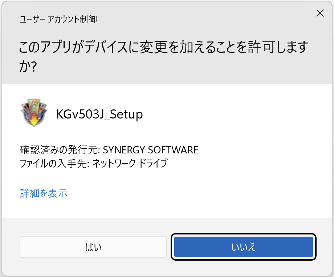Open the detailed information link
The image size is (334, 277).
click(x=44, y=193)
